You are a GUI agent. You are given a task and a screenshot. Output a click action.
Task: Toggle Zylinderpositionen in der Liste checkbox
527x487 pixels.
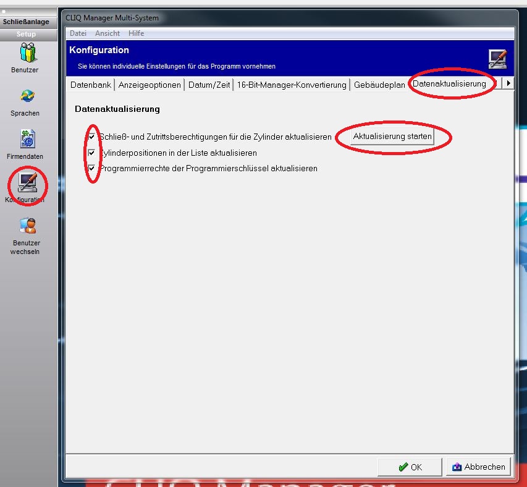pyautogui.click(x=91, y=153)
